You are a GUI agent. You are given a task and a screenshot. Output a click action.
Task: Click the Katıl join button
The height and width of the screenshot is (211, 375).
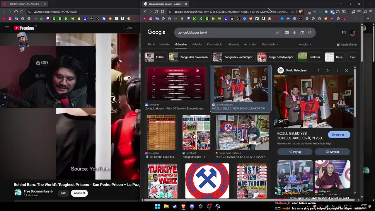point(63,193)
